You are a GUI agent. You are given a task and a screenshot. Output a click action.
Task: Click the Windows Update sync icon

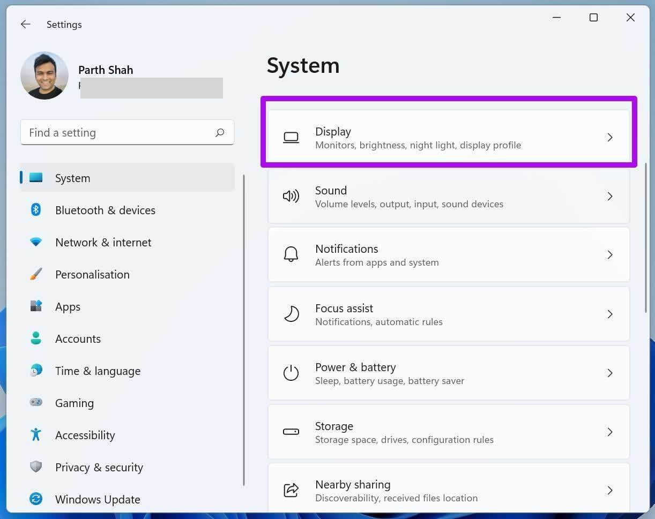coord(36,499)
